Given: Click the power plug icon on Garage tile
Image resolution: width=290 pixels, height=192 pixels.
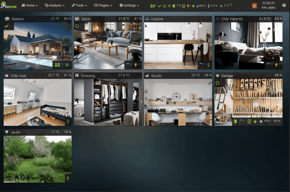Looking at the screenshot, I should (x=255, y=121).
